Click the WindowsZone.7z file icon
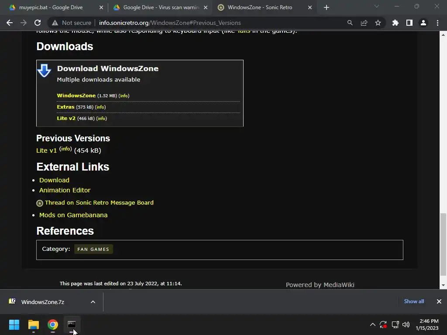 (x=12, y=301)
